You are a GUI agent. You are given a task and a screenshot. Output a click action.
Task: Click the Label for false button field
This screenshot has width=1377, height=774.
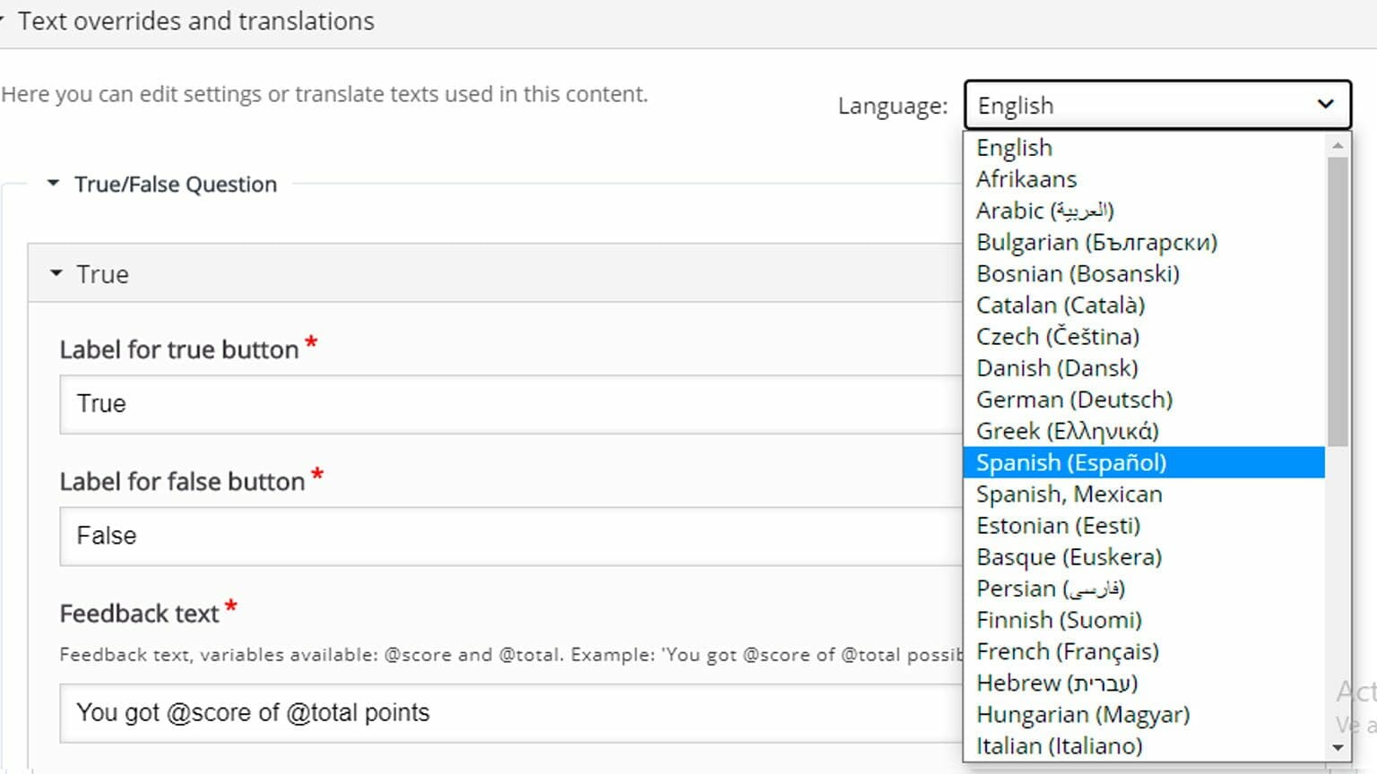tap(511, 536)
